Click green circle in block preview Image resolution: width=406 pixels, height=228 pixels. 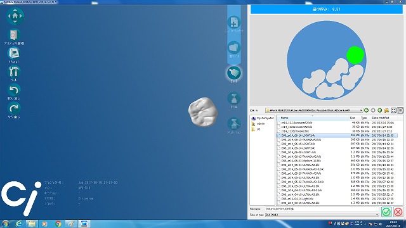[355, 55]
